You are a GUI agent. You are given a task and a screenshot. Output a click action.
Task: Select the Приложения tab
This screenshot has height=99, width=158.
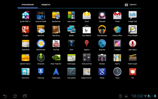click(x=28, y=5)
